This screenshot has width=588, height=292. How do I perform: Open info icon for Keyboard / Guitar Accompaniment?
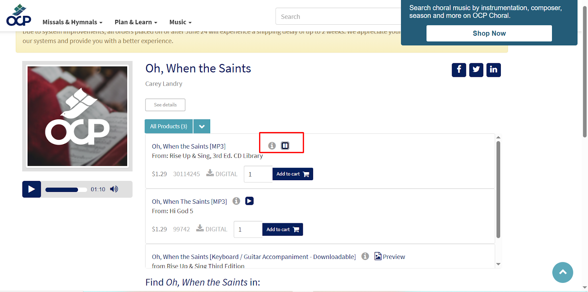tap(365, 256)
